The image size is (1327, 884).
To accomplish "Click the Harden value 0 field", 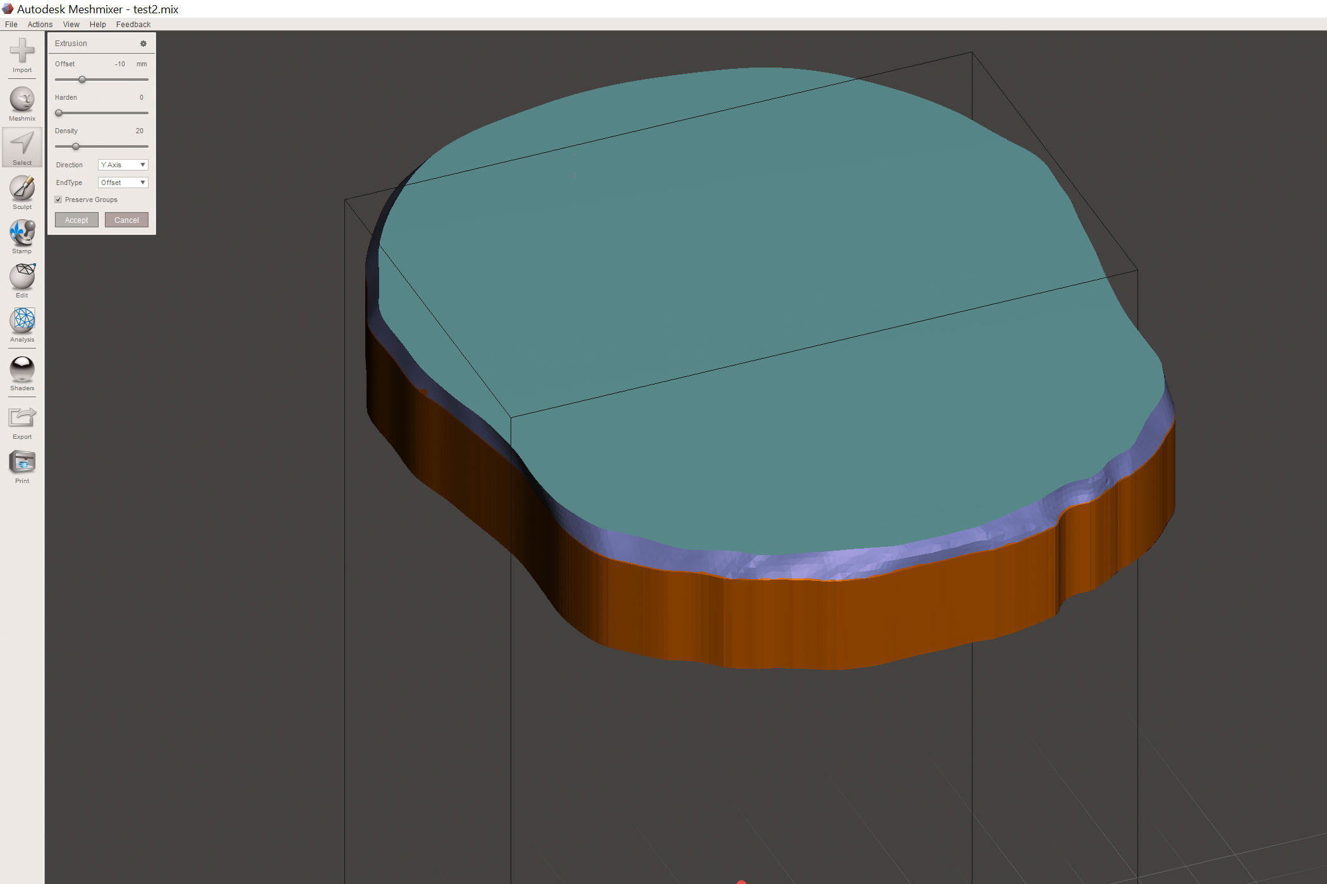I will (x=141, y=97).
